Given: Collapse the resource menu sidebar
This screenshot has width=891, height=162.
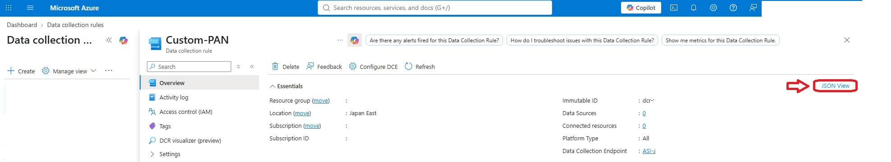Looking at the screenshot, I should point(252,67).
